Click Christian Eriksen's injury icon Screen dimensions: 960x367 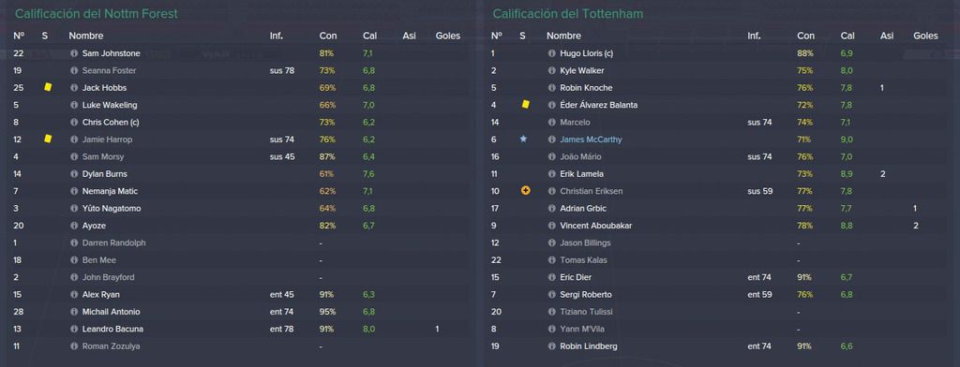click(x=525, y=191)
